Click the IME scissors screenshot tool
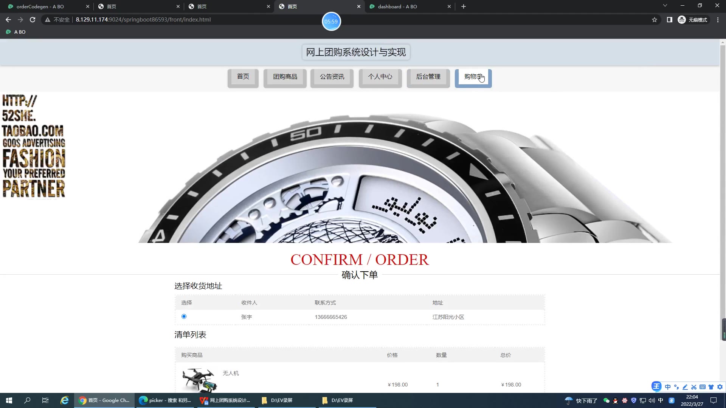The width and height of the screenshot is (726, 408). click(x=694, y=387)
